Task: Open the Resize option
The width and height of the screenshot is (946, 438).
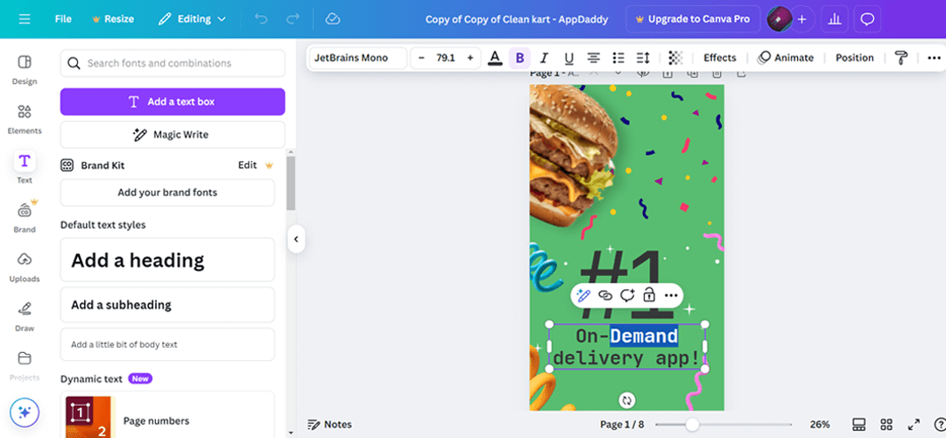Action: pyautogui.click(x=112, y=19)
